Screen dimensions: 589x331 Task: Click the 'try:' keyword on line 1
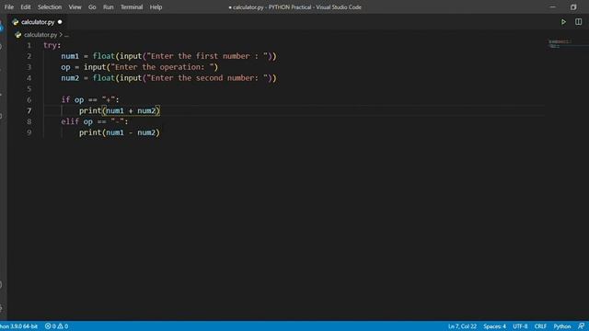pyautogui.click(x=52, y=45)
